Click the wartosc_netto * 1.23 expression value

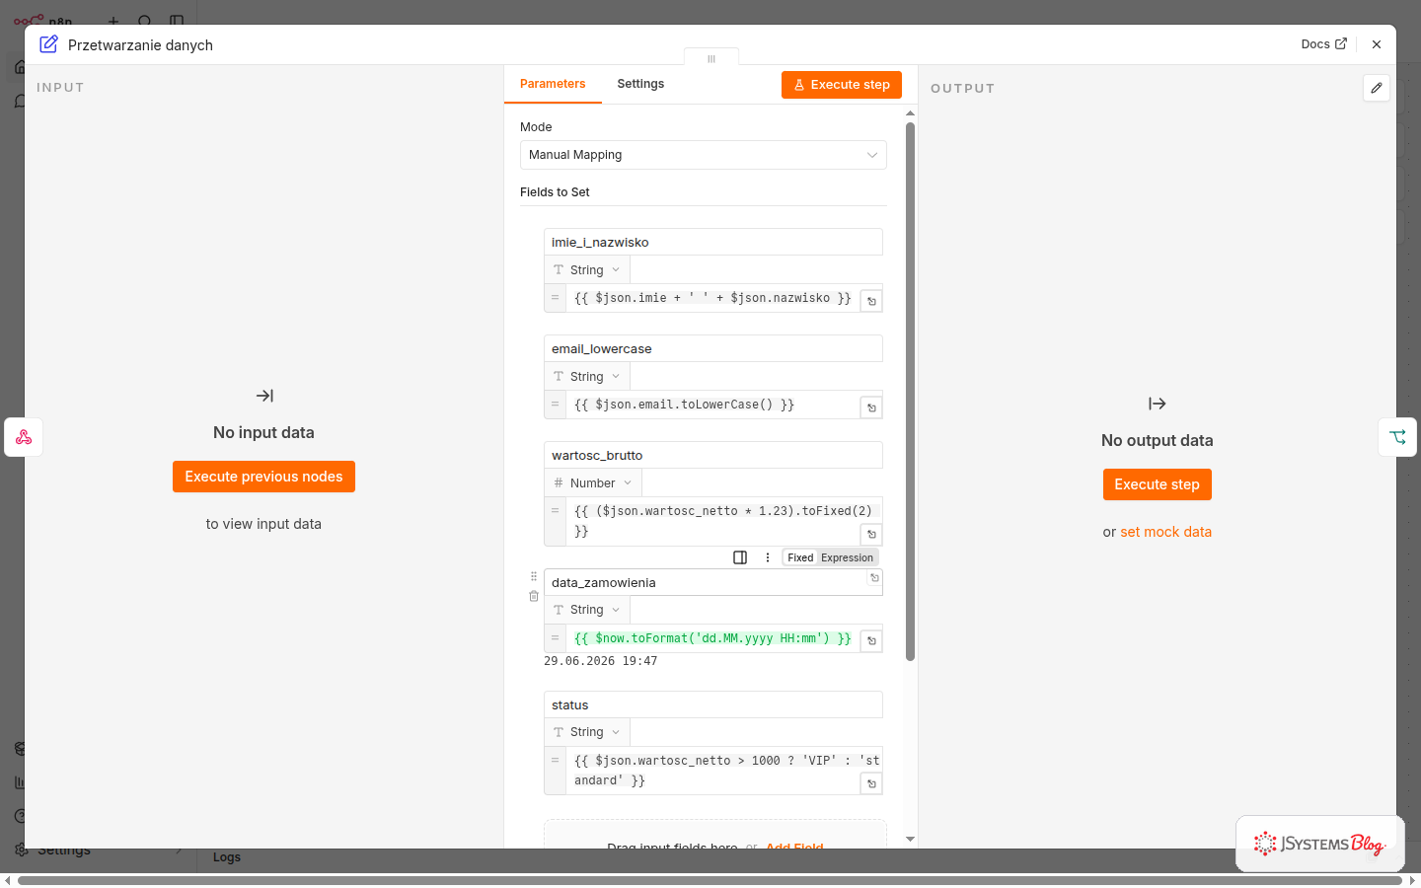[723, 521]
